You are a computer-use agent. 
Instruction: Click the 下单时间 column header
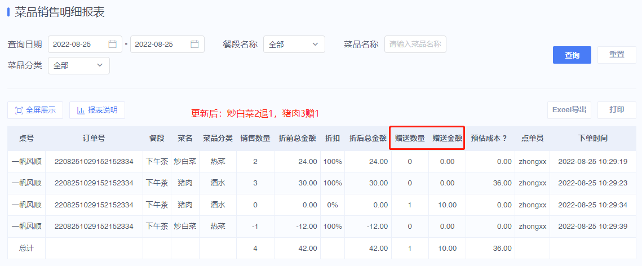pos(592,138)
